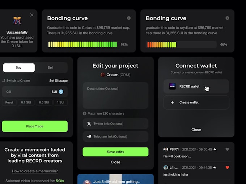Click the Maximum 320 characters info icon
Viewport: 246px width, 184px height.
pos(84,113)
